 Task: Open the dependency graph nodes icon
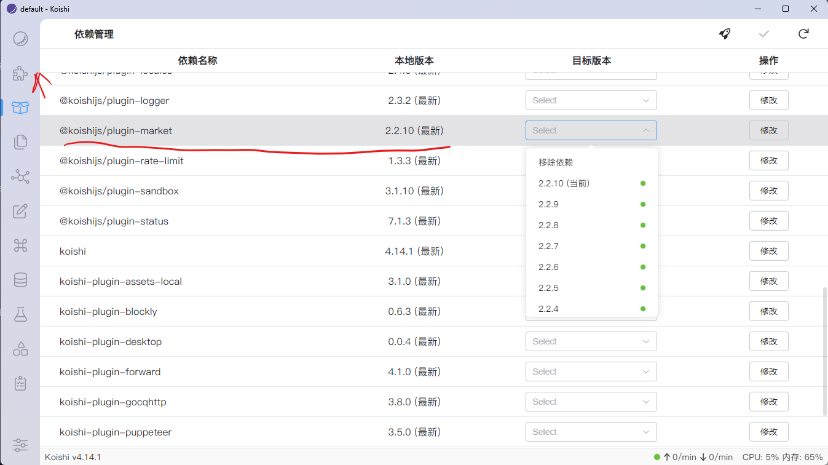pyautogui.click(x=20, y=177)
